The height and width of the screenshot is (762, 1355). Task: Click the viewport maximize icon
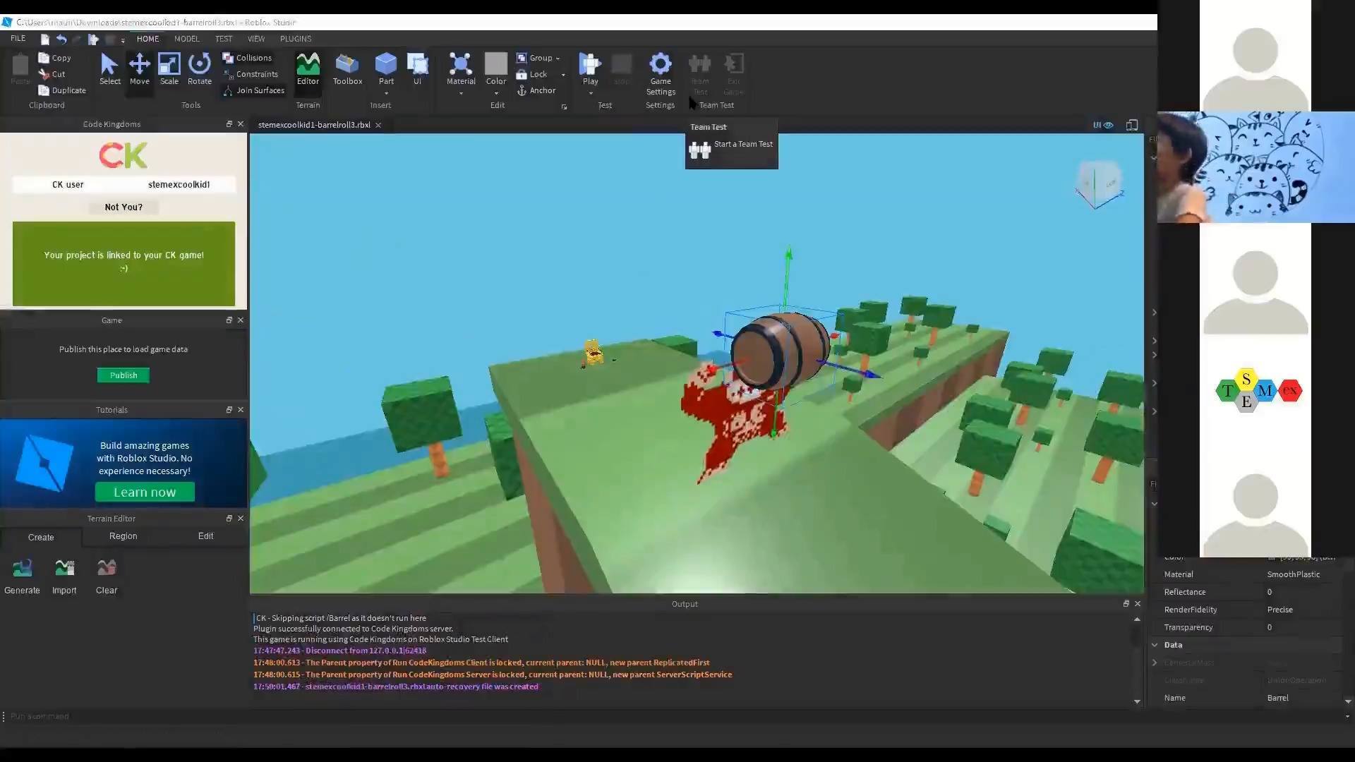pos(1132,125)
